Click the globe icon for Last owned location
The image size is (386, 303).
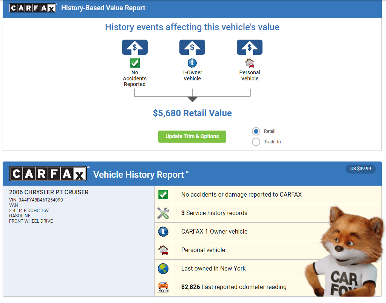163,269
